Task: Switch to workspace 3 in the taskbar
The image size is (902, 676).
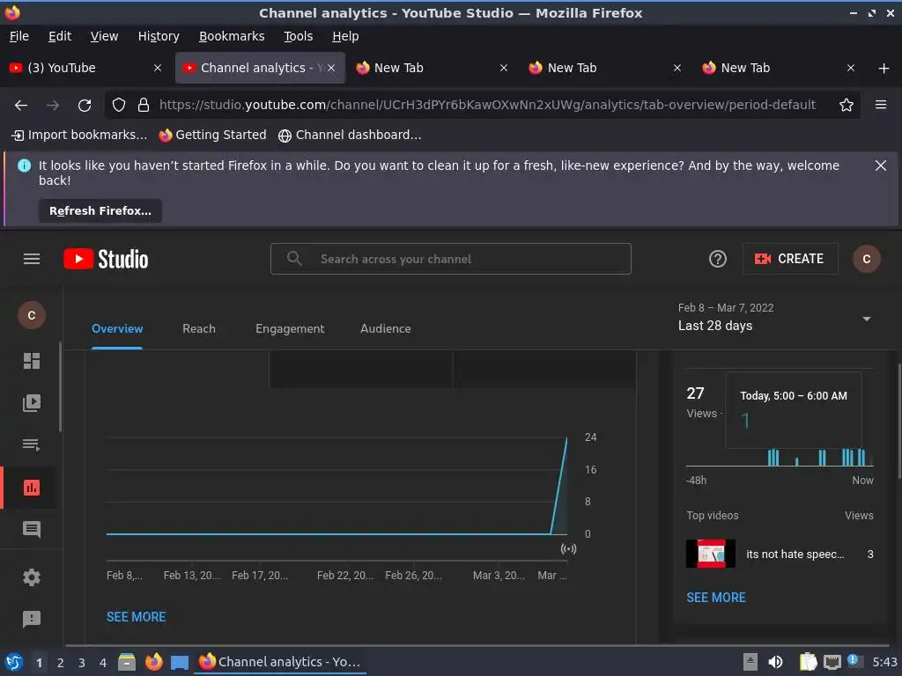Action: [x=82, y=663]
